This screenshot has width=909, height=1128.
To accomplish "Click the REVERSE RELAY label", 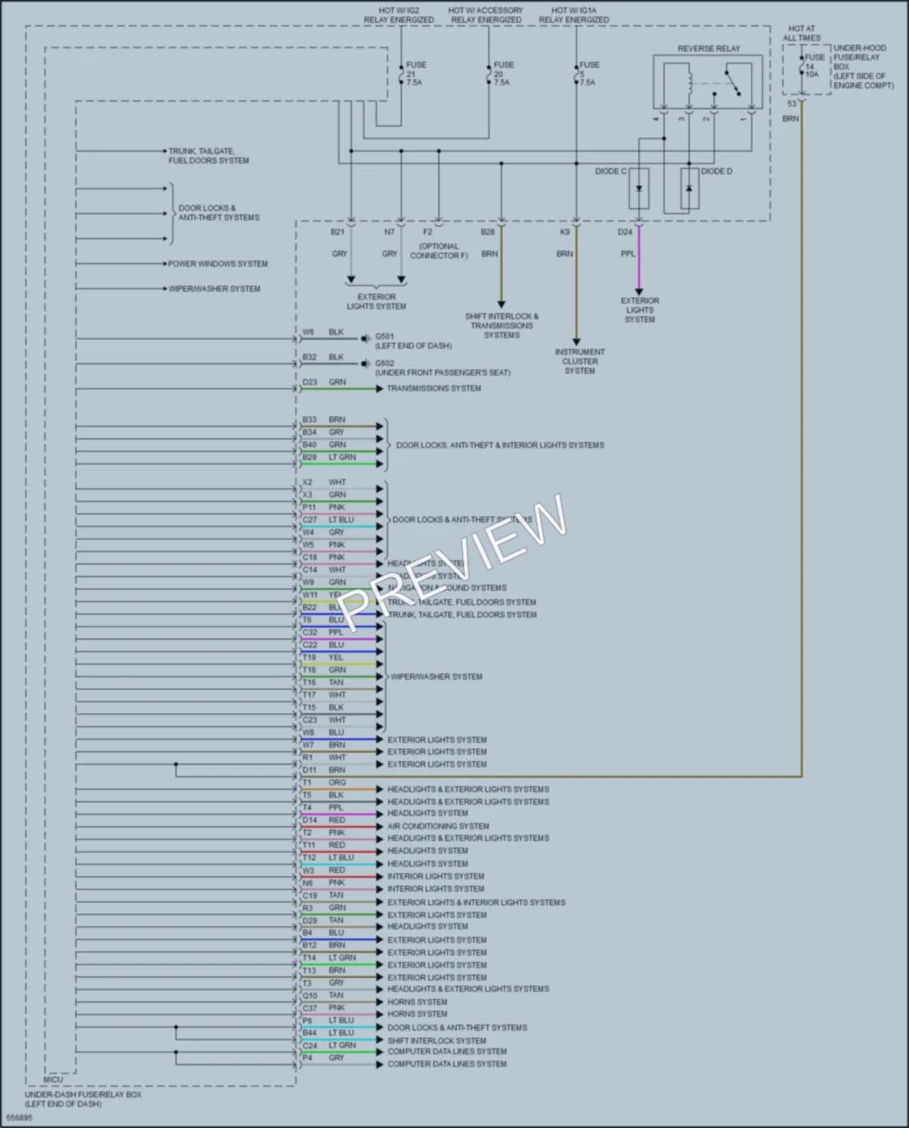I will pyautogui.click(x=708, y=48).
